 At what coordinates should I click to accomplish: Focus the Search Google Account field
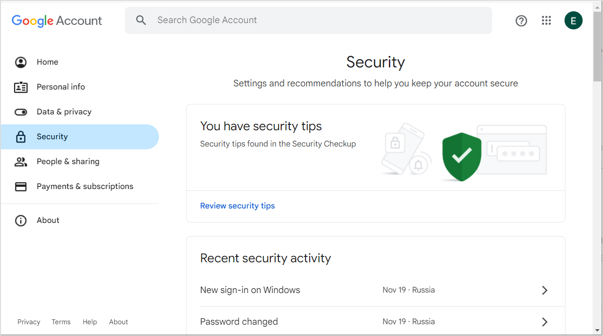(308, 20)
